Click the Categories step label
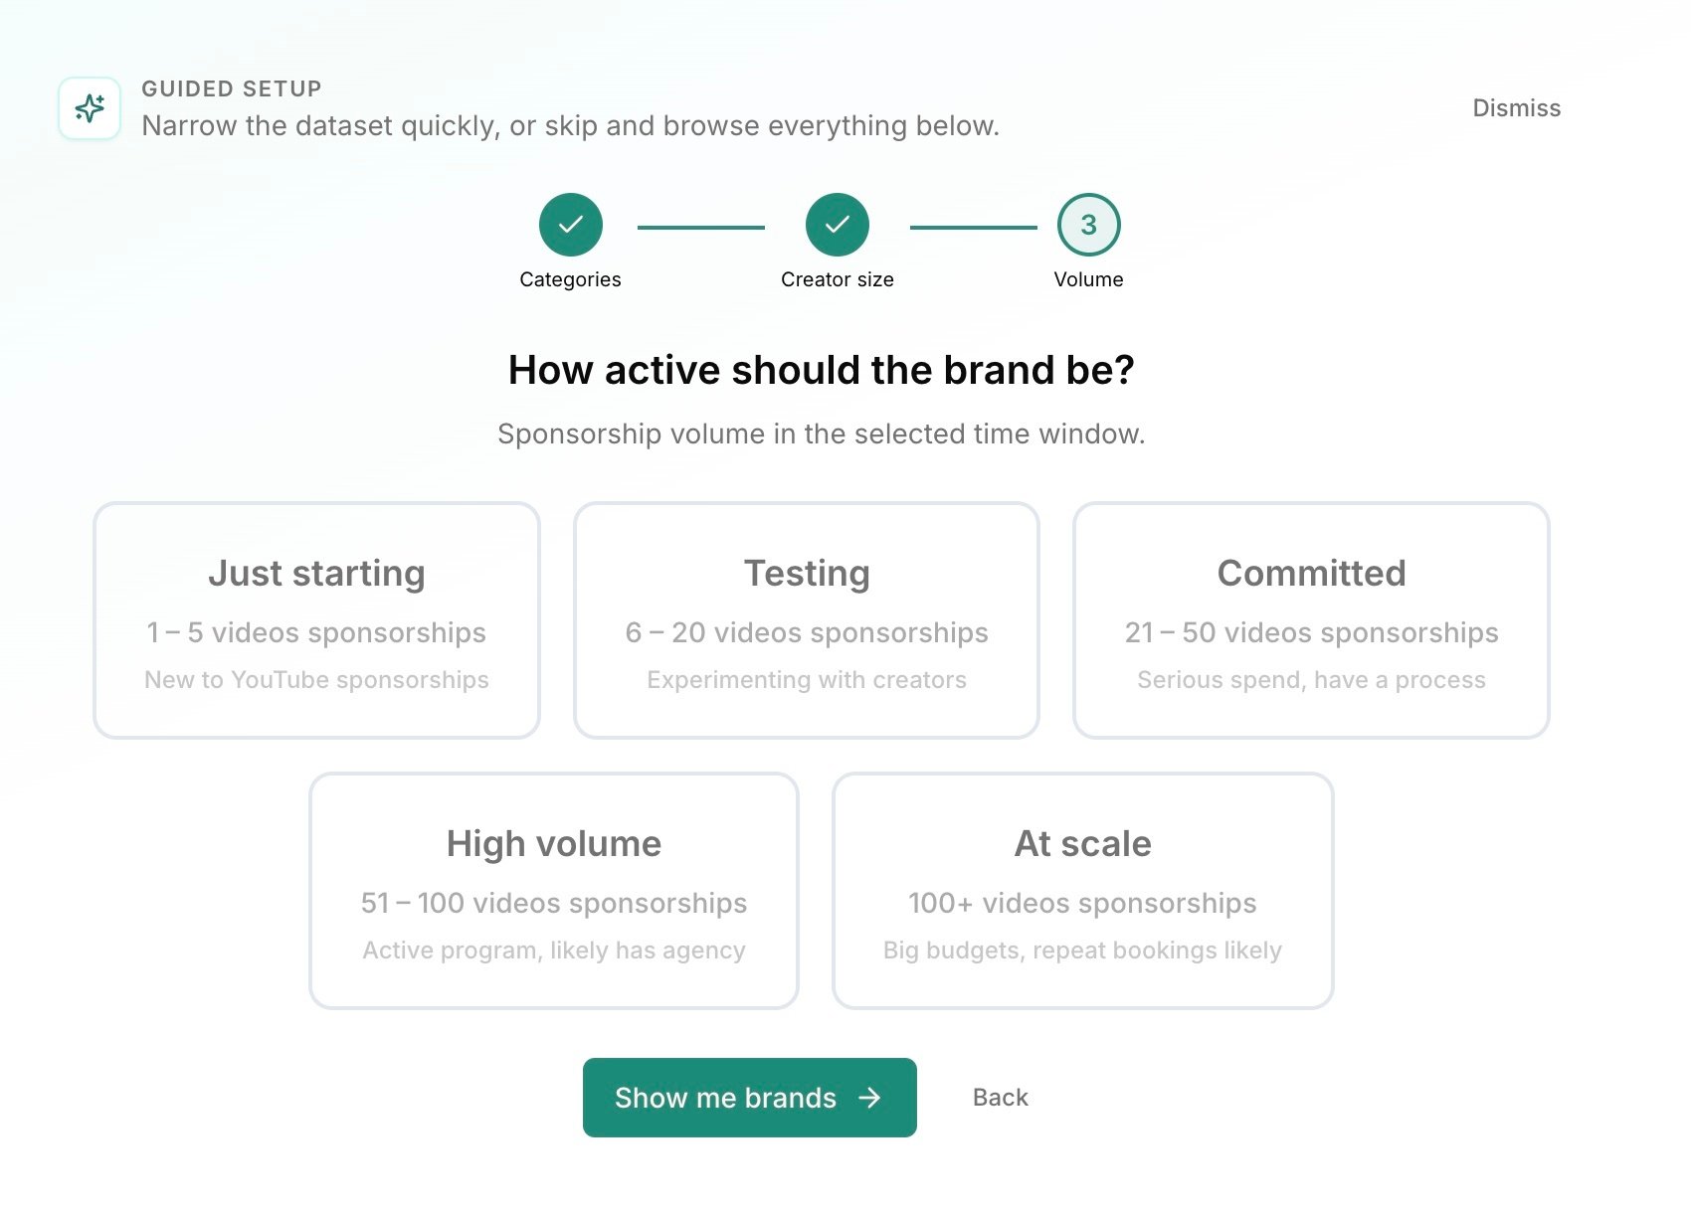The image size is (1691, 1211). tap(571, 279)
